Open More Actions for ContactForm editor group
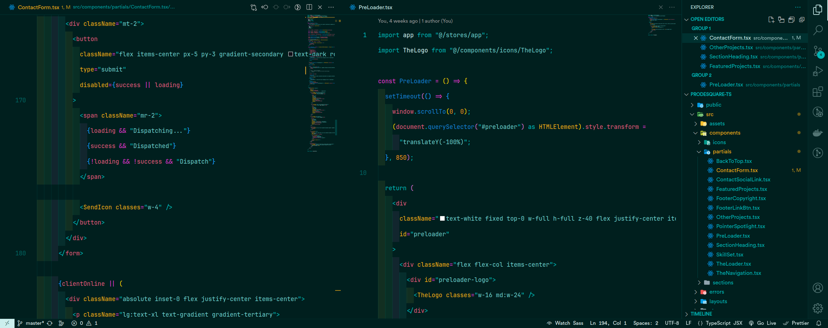This screenshot has height=328, width=828. coord(331,7)
